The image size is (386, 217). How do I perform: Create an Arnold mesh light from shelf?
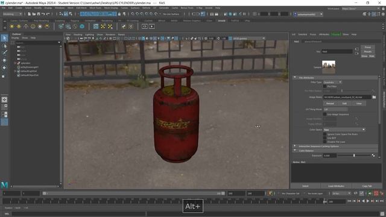coord(19,27)
